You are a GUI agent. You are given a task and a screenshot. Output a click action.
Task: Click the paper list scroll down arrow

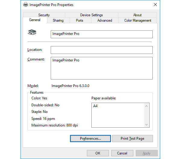click(x=146, y=125)
